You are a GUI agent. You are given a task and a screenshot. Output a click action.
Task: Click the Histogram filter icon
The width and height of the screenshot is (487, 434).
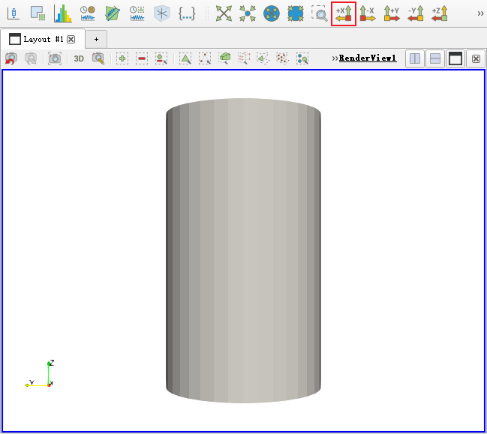tap(63, 13)
